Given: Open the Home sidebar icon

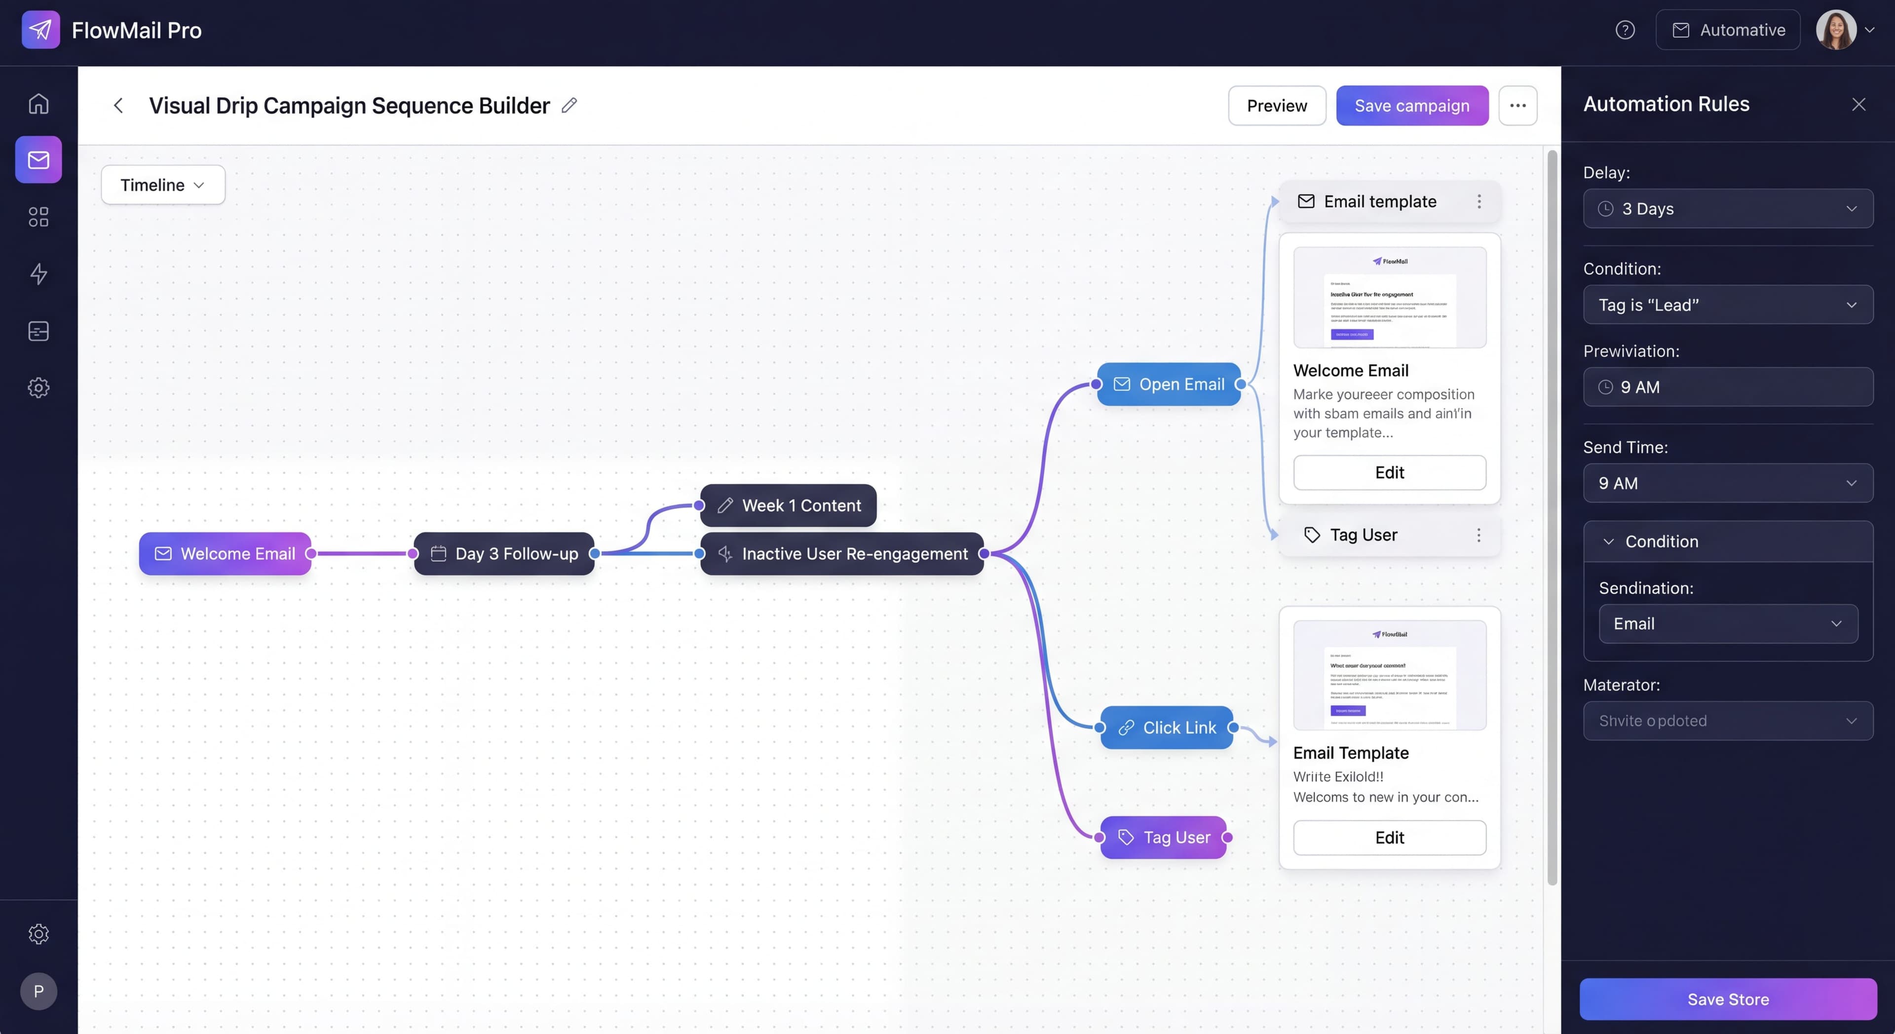Looking at the screenshot, I should (x=38, y=104).
